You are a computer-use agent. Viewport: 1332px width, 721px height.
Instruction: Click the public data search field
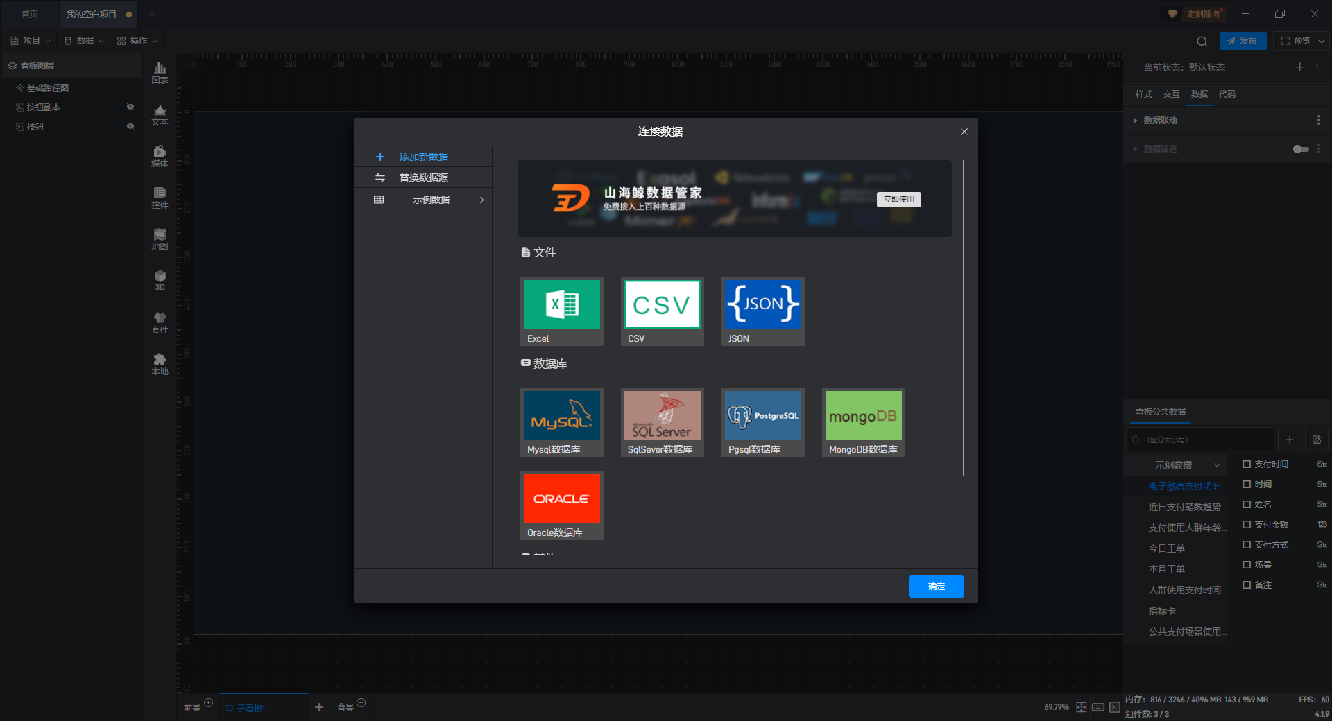pyautogui.click(x=1199, y=440)
